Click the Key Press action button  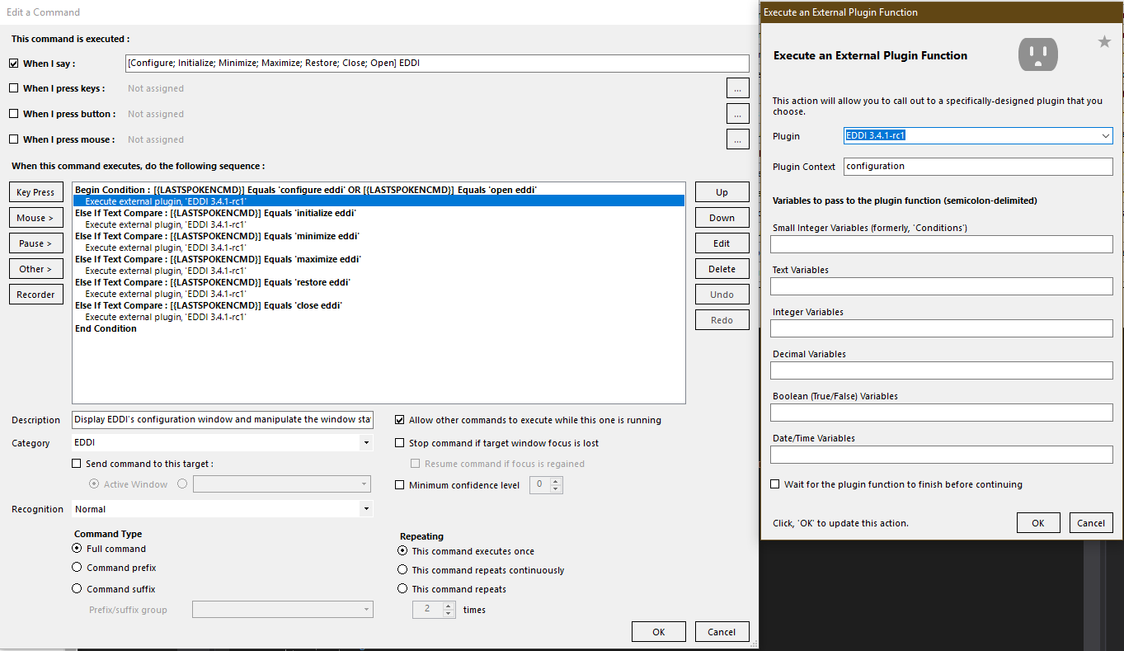pos(35,191)
